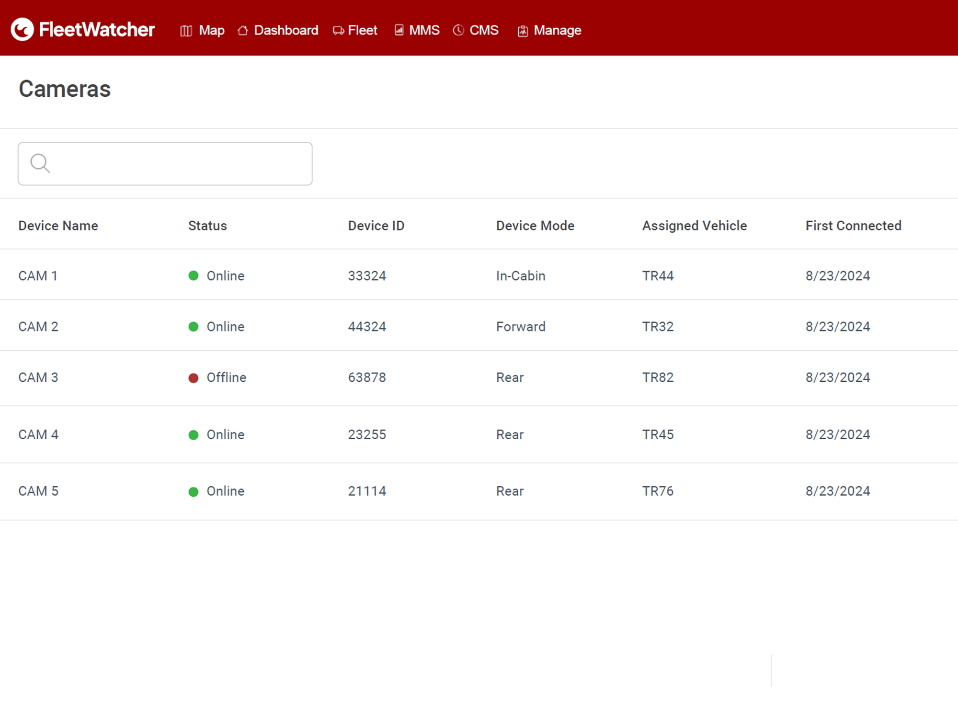958x718 pixels.
Task: Select the CAM 5 device name
Action: pyautogui.click(x=38, y=491)
